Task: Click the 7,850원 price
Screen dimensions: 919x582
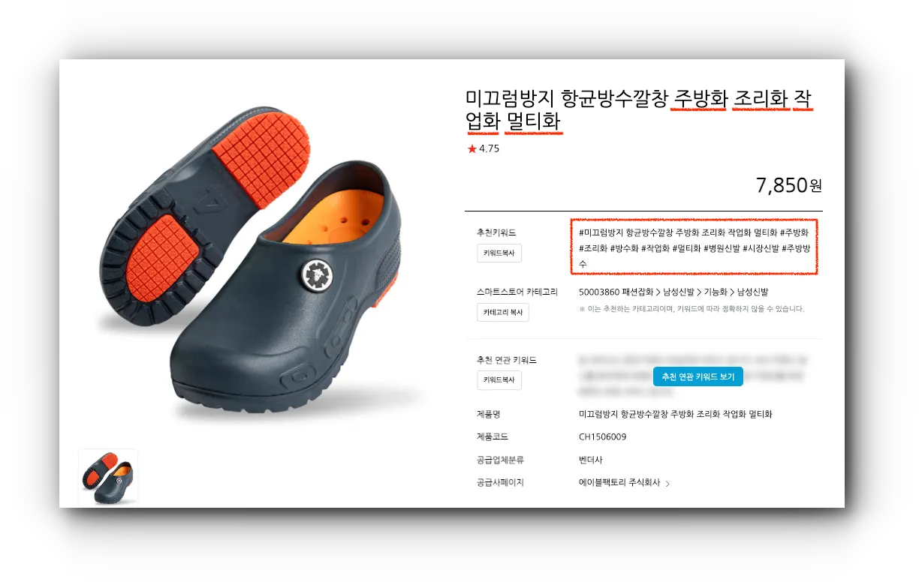Action: tap(789, 185)
